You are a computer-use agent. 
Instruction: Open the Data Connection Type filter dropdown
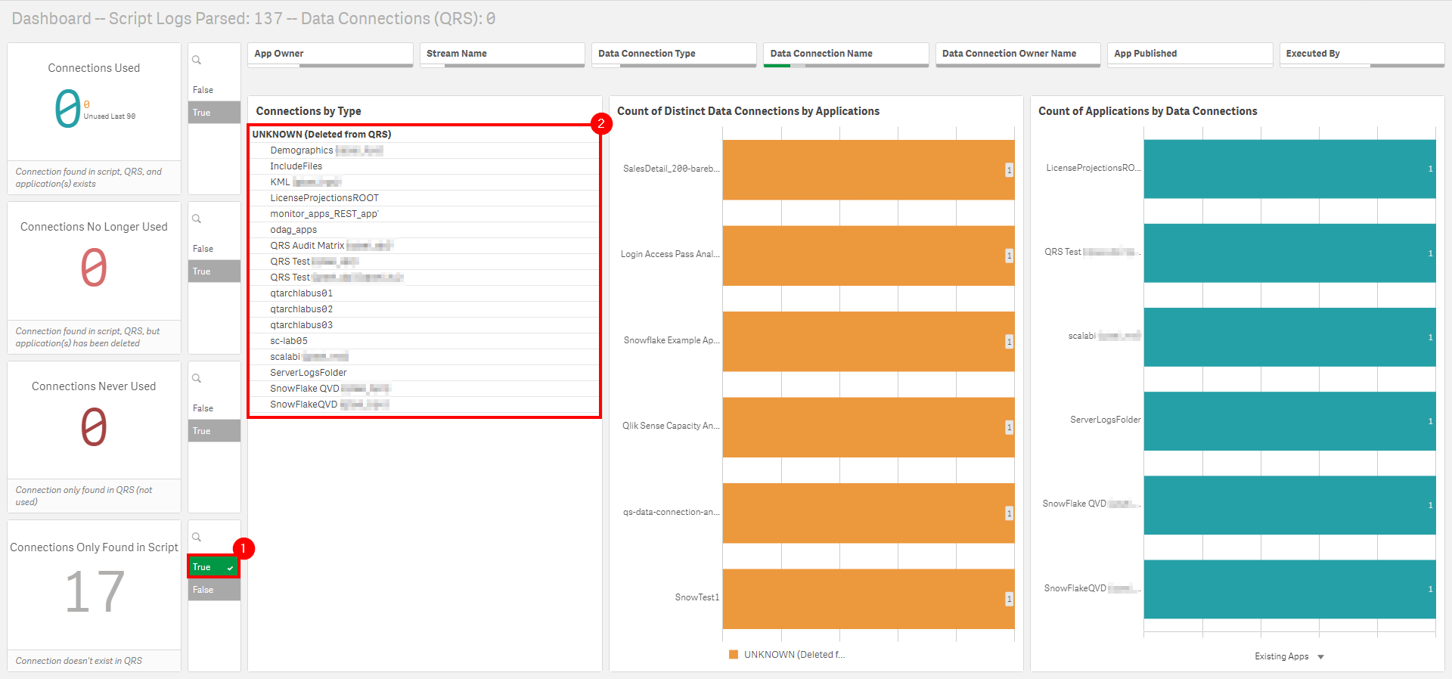point(673,54)
